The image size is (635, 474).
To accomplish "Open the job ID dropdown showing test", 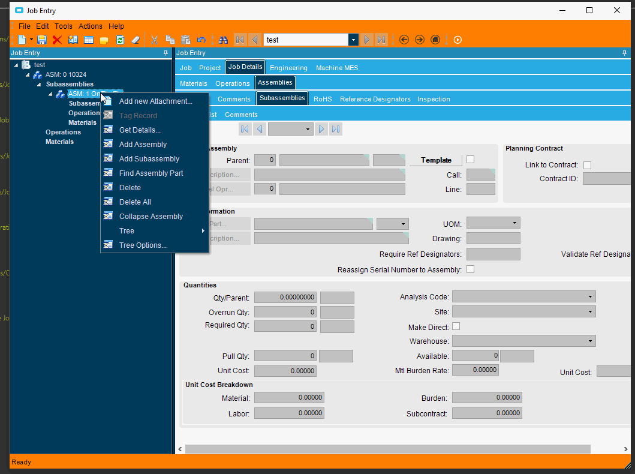I will (354, 40).
